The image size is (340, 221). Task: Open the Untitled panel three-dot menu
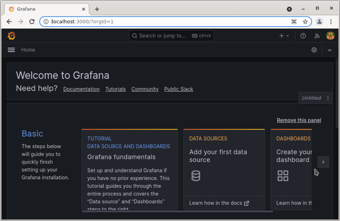tap(328, 98)
